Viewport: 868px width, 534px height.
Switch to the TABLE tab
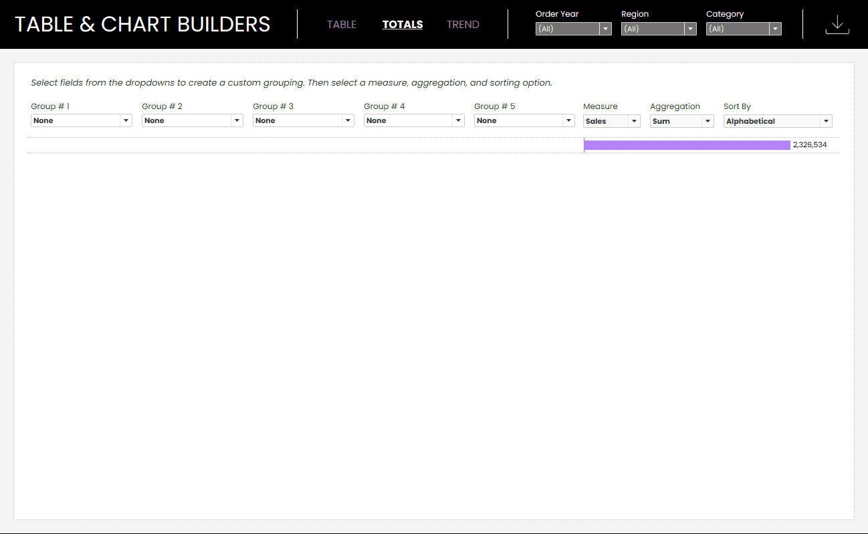click(341, 25)
